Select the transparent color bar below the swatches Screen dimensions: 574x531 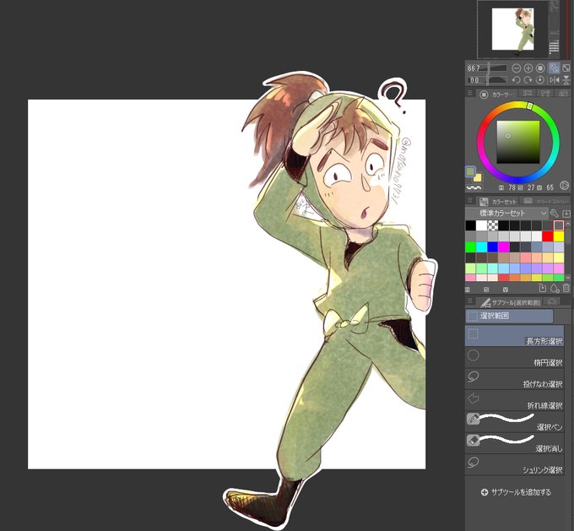click(x=474, y=187)
